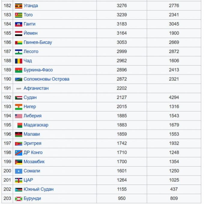Click the value 4294 in Sudan row

click(x=174, y=97)
